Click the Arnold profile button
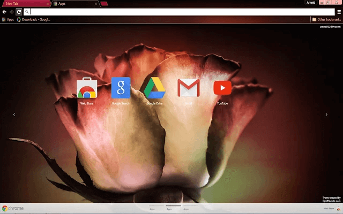343x214 pixels. pyautogui.click(x=311, y=2)
